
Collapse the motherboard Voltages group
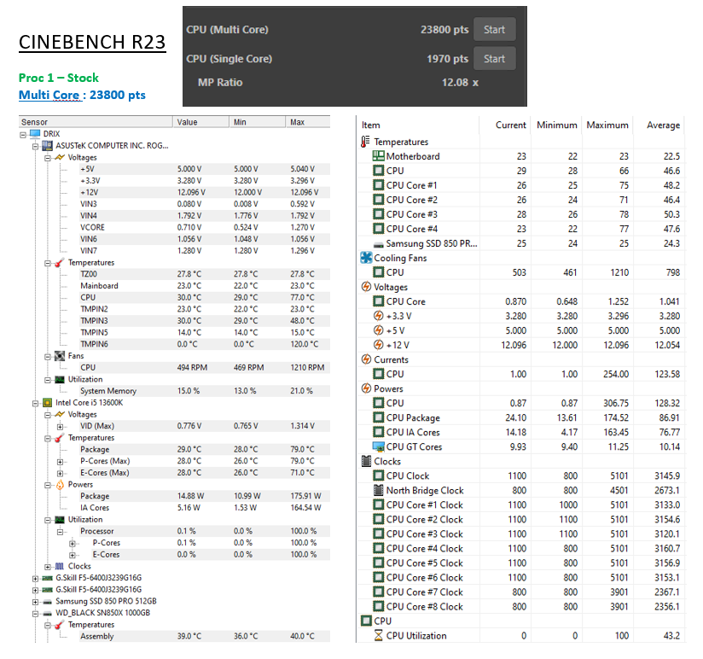pyautogui.click(x=48, y=157)
